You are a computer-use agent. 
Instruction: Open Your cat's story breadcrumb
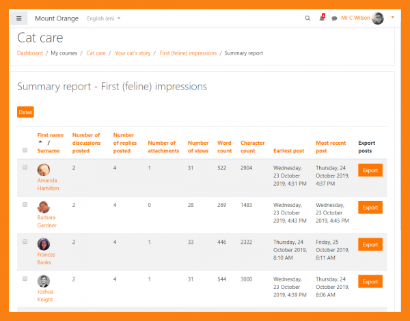pos(133,53)
